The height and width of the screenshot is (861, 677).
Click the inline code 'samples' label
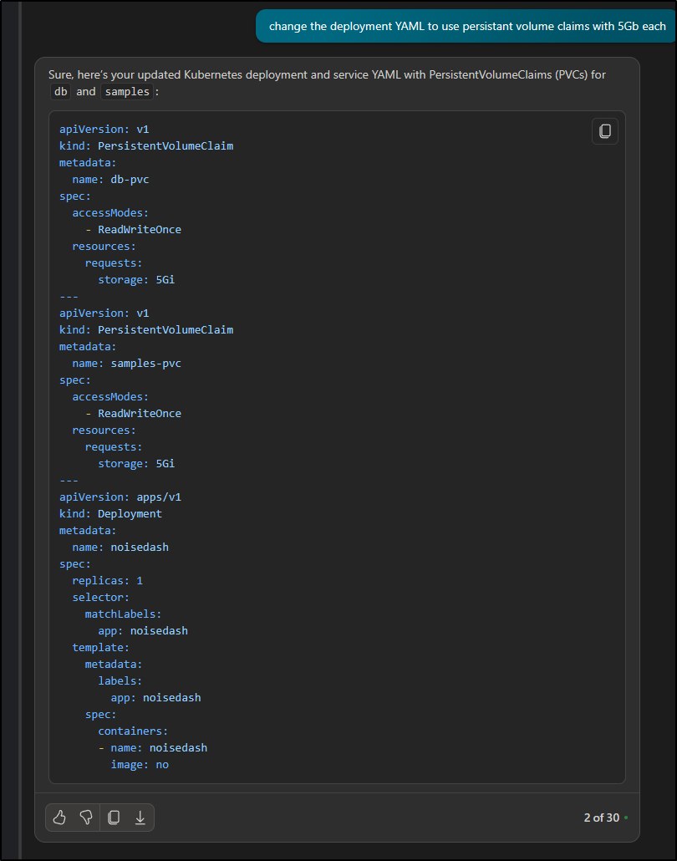[127, 92]
